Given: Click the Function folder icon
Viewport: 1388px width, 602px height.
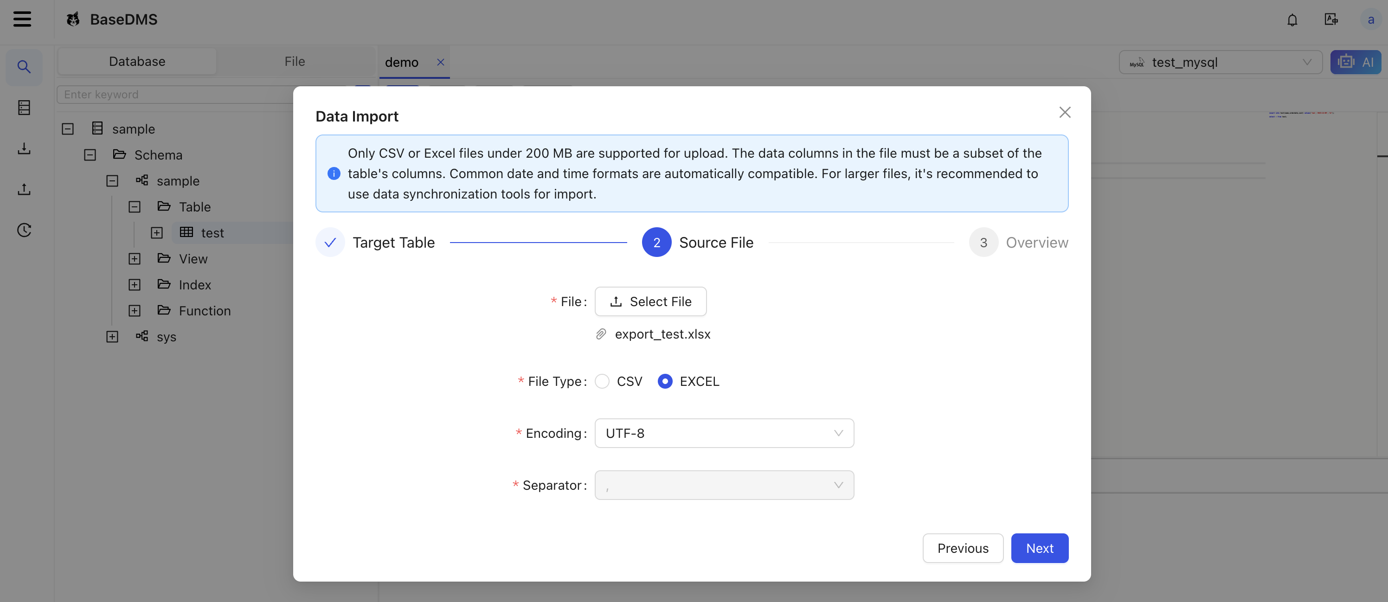Looking at the screenshot, I should pos(164,310).
